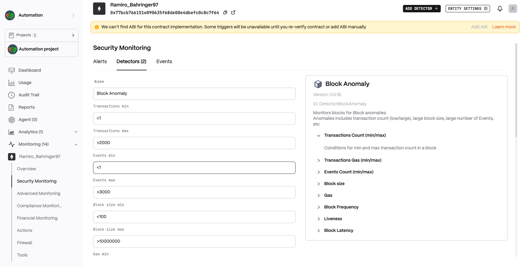Click the Monitoring pulse icon
The width and height of the screenshot is (527, 267).
(12, 144)
